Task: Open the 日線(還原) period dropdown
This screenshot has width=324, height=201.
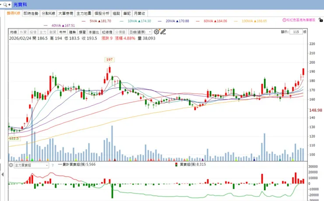Action: [x=140, y=32]
